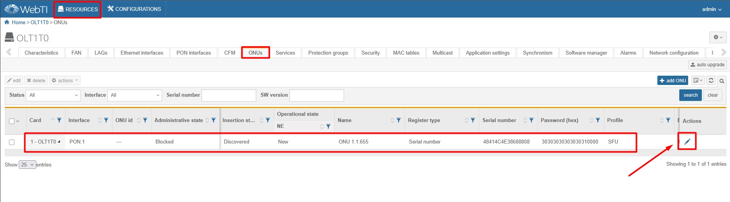The image size is (730, 202).
Task: Click the OLT1T0 breadcrumb link
Action: pyautogui.click(x=39, y=22)
